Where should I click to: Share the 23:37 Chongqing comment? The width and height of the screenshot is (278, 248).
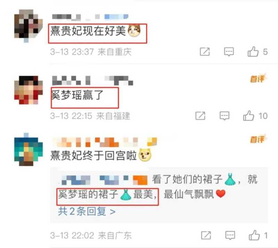pos(205,52)
